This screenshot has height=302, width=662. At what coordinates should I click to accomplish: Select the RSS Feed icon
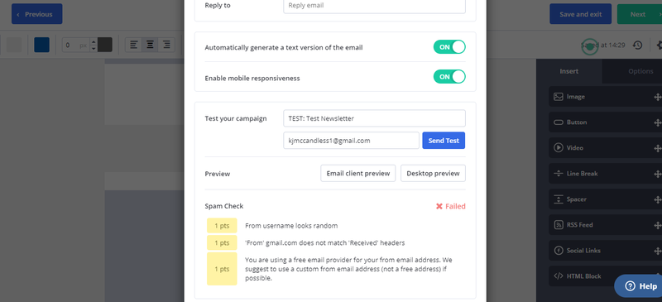558,225
